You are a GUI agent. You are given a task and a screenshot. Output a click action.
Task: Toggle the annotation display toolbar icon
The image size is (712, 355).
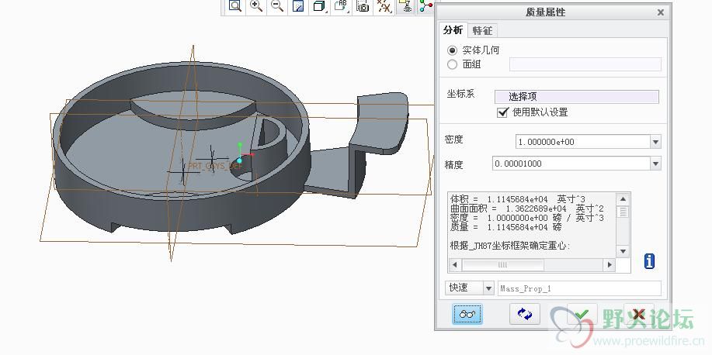[405, 6]
